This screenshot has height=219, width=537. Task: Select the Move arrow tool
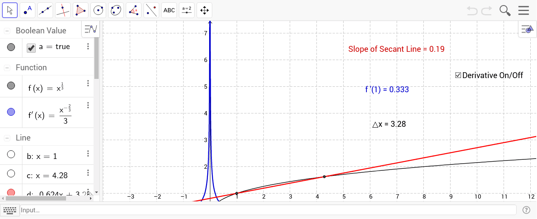click(x=10, y=10)
